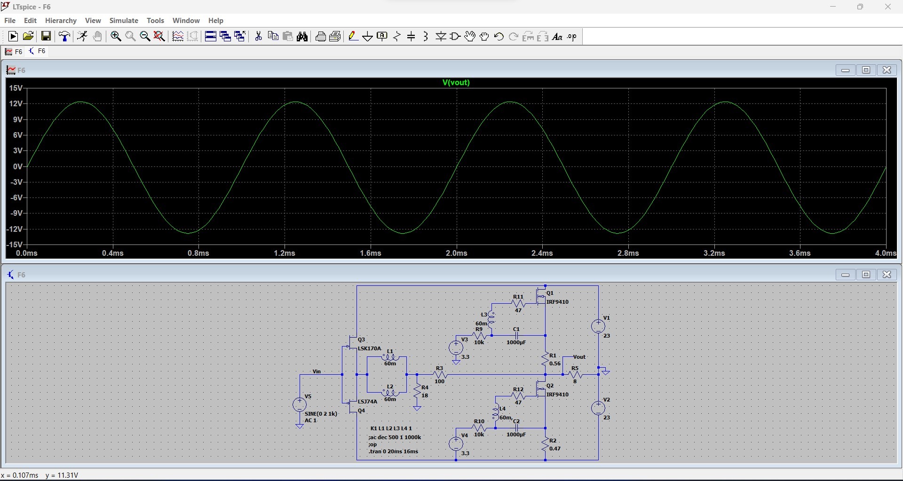
Task: Click the Zoom to Fit icon
Action: coord(159,37)
